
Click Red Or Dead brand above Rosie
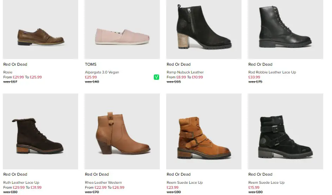[15, 64]
